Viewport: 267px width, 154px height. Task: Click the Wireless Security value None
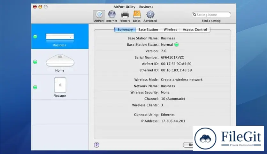point(165,93)
